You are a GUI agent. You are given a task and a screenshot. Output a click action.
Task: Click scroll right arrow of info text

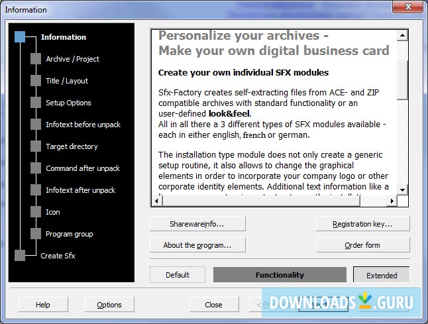[392, 201]
